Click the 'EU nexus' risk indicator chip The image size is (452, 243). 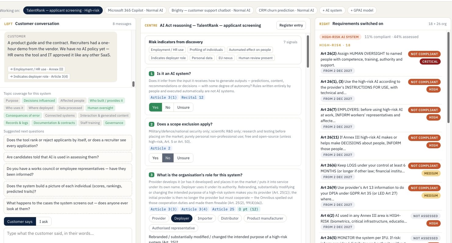tap(225, 58)
